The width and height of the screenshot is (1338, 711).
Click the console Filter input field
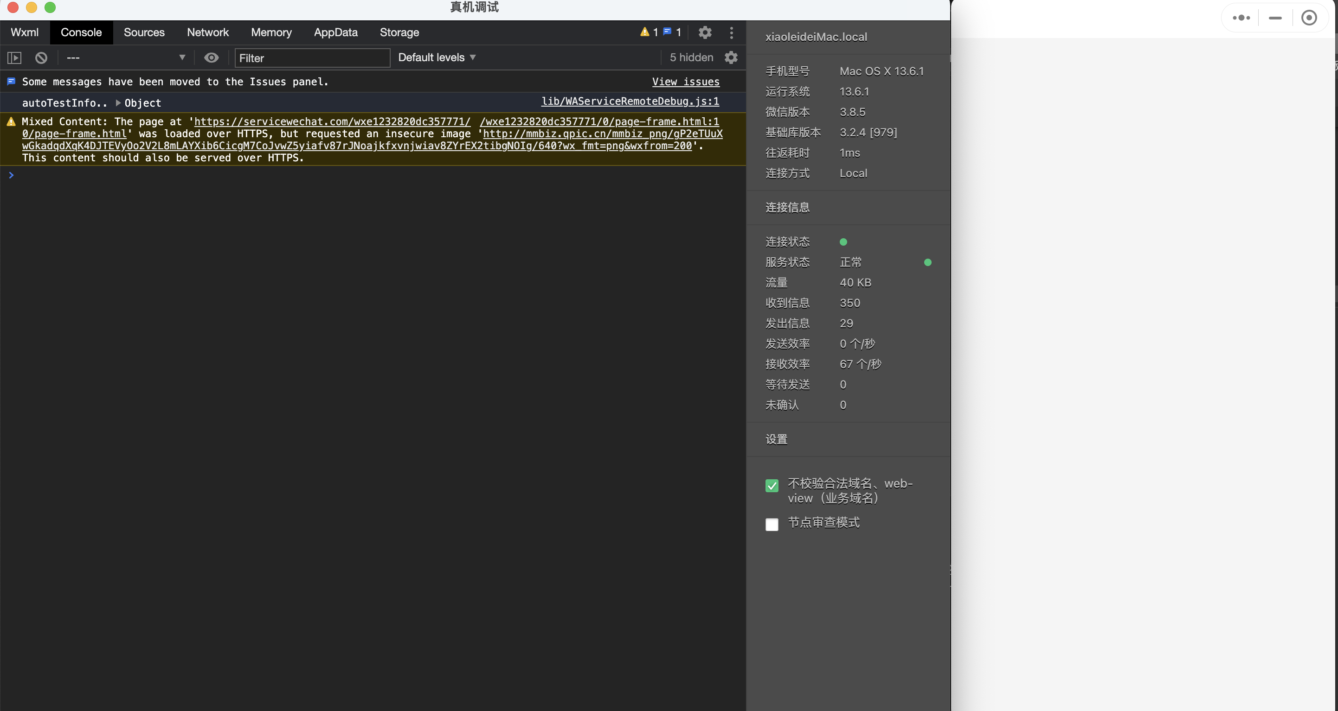(312, 57)
